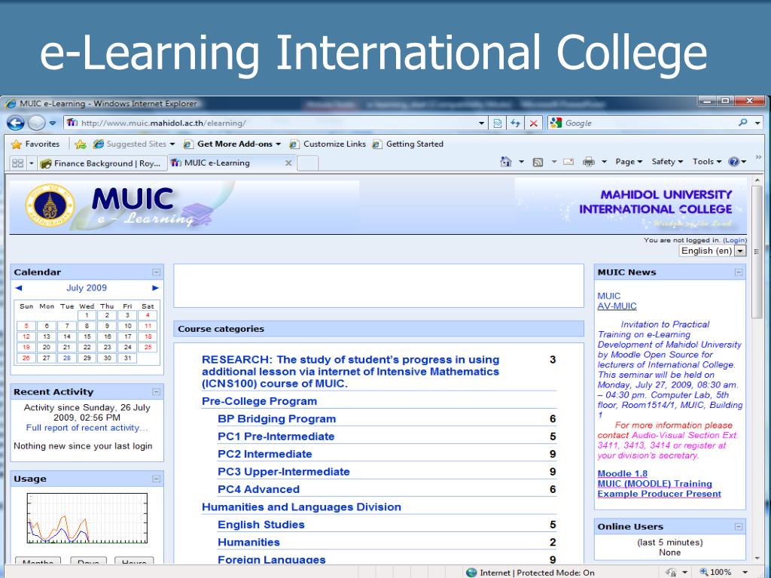Open Suggested Sites dropdown

click(x=134, y=144)
